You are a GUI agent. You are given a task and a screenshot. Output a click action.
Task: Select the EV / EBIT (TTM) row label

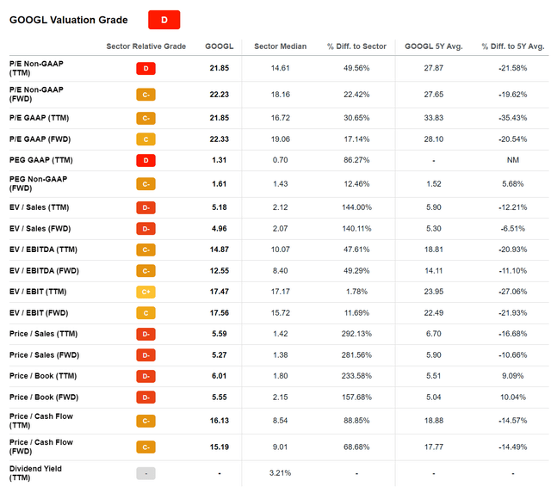tap(38, 292)
